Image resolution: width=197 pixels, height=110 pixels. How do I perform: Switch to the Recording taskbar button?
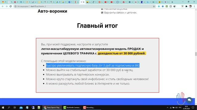[x=92, y=108]
